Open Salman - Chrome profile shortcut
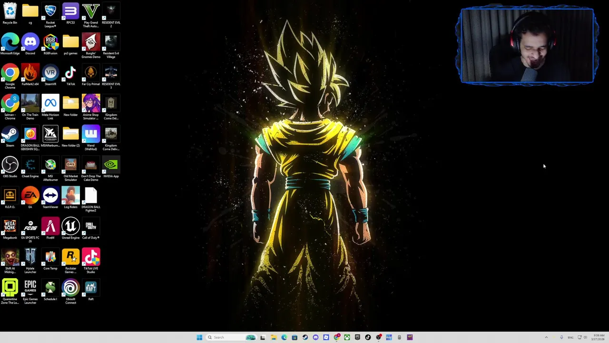Image resolution: width=609 pixels, height=343 pixels. [10, 108]
